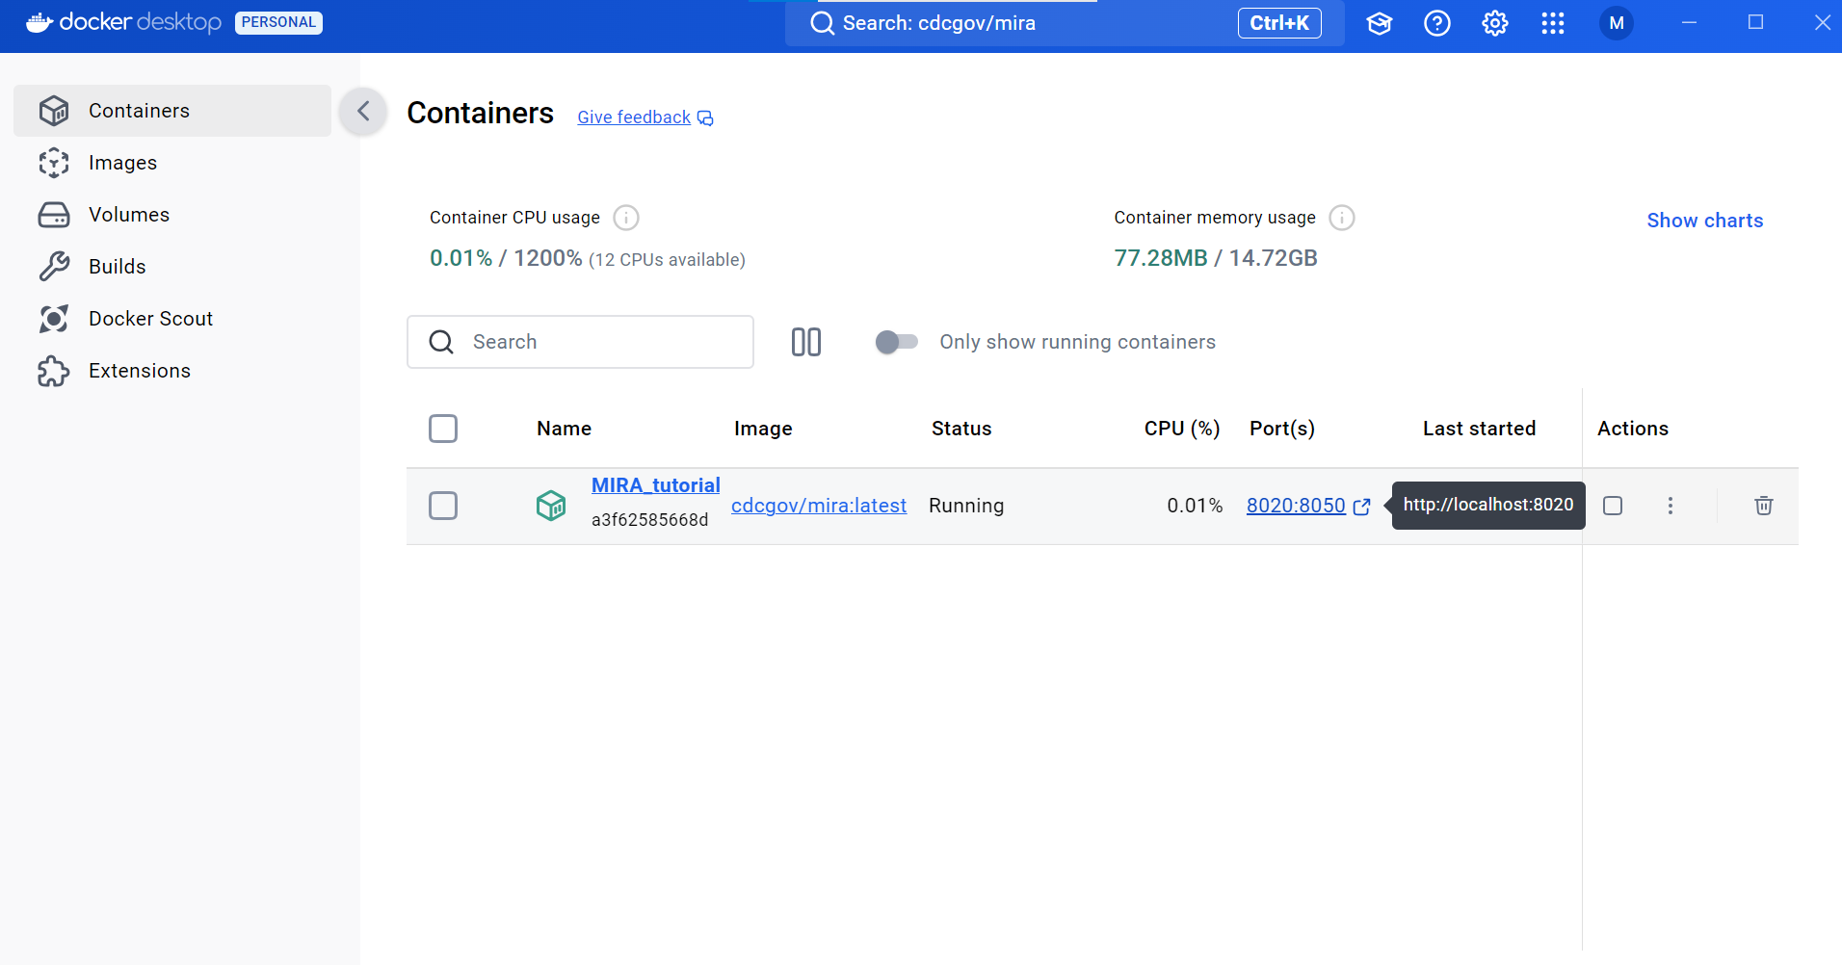Sort by the Name column header
The width and height of the screenshot is (1842, 965).
click(565, 429)
